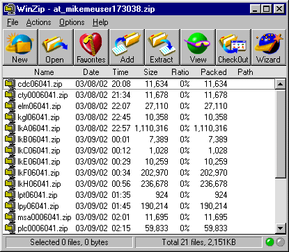Click the archive icon beside lkC06041.zip
The width and height of the screenshot is (289, 252).
click(10, 150)
